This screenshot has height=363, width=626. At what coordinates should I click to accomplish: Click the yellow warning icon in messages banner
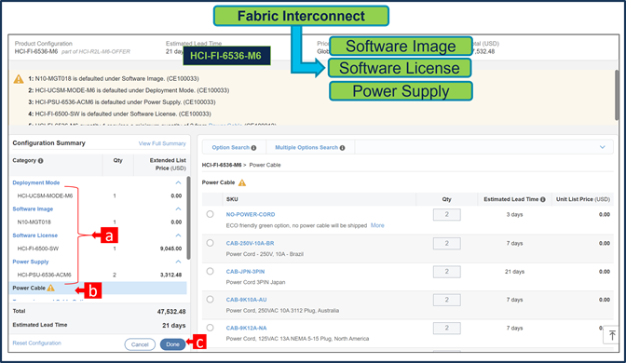click(x=19, y=79)
